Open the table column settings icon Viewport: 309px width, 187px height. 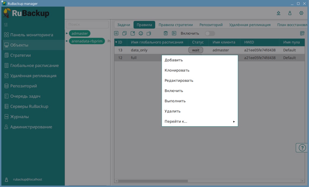coord(302,33)
